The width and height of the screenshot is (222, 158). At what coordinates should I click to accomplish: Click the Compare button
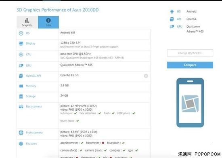pyautogui.click(x=190, y=65)
